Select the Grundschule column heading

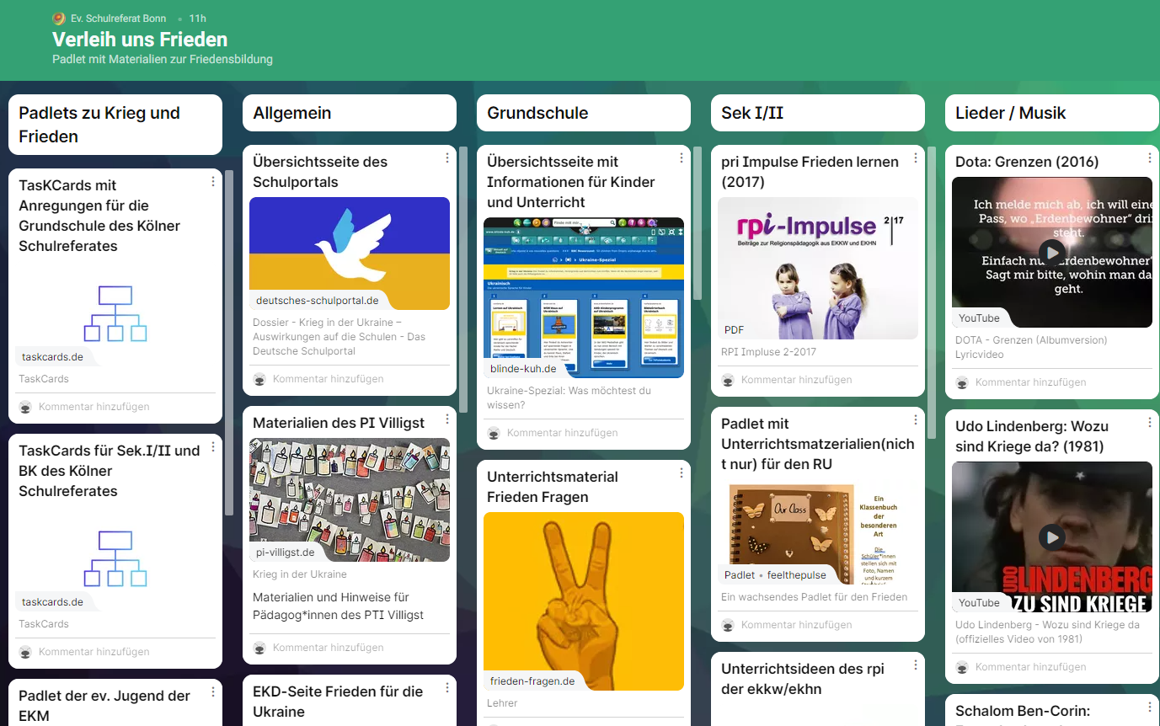tap(537, 113)
